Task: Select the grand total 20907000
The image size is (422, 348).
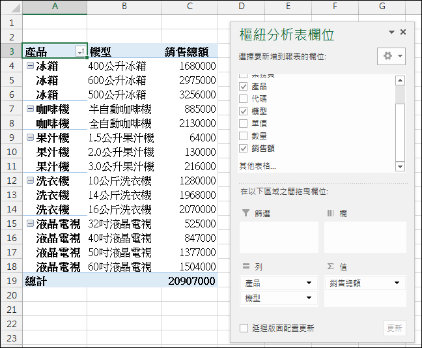Action: 190,281
